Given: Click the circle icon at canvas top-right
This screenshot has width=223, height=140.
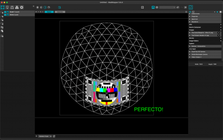Looking at the screenshot, I should 186,12.
